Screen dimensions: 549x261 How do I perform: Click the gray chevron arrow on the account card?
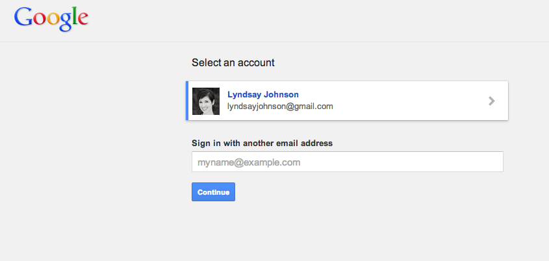[492, 101]
